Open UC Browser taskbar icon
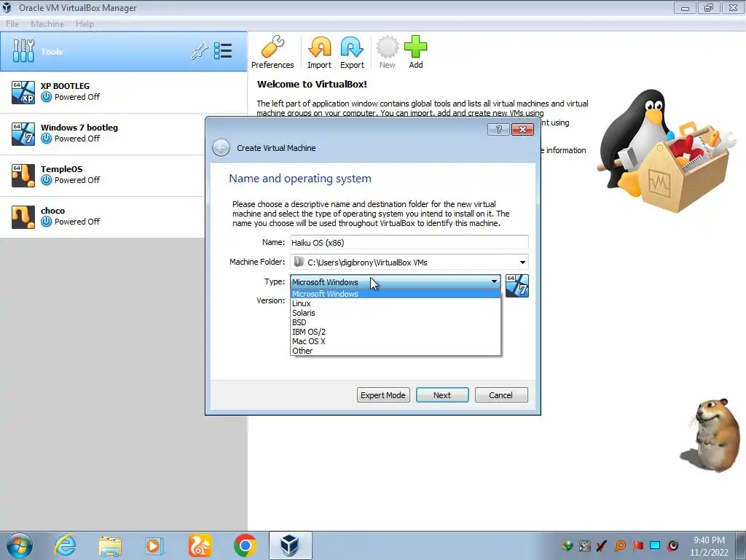The height and width of the screenshot is (560, 746). (200, 545)
